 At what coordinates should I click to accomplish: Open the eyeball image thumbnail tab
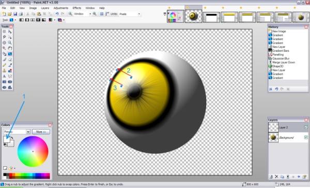[193, 16]
